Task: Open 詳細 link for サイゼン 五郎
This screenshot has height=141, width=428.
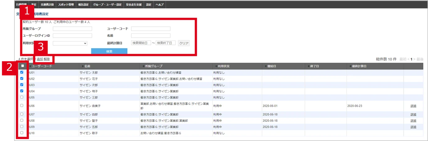Action: pos(413,127)
